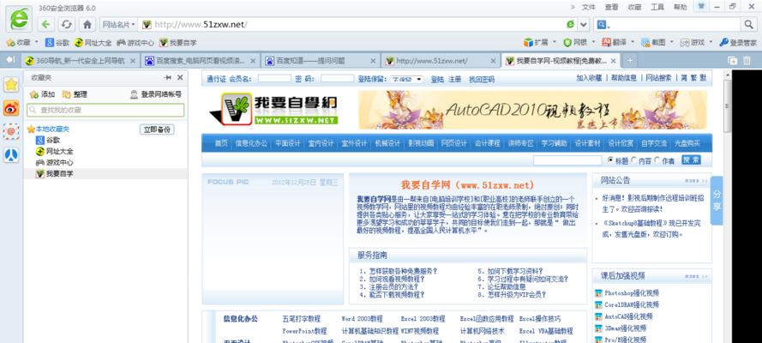Screen dimensions: 762x343
Task: Click the 360 browser green e logo
Action: pos(20,20)
